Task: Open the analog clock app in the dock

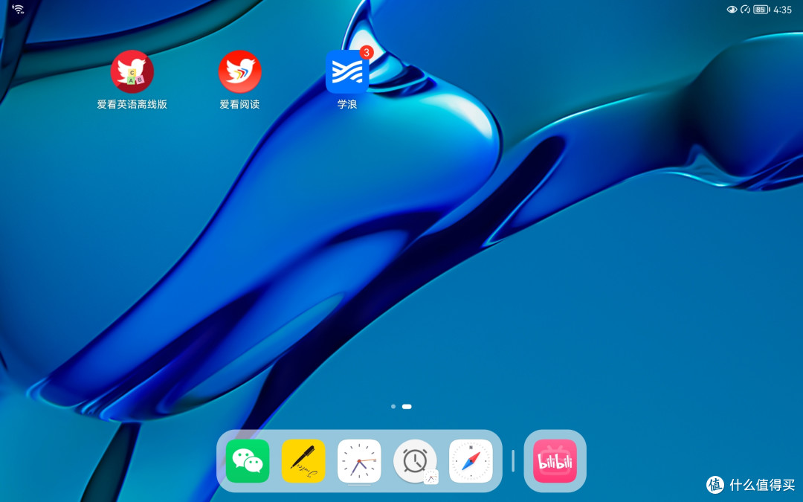Action: tap(359, 461)
